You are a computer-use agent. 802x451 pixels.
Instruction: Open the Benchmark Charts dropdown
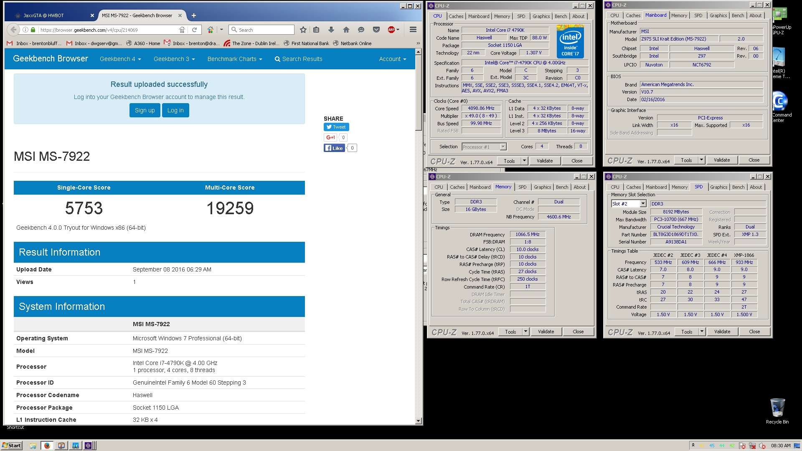coord(235,59)
